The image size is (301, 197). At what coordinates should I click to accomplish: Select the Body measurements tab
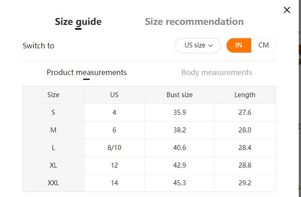217,72
